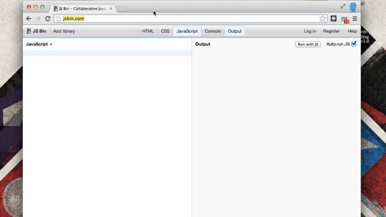
Task: Expand the JavaScript panel language dropdown
Action: [39, 44]
